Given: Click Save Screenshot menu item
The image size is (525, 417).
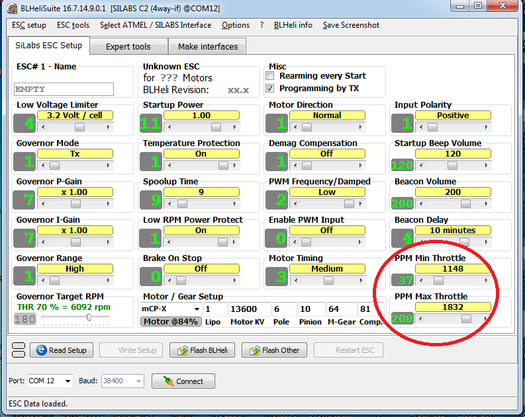Looking at the screenshot, I should click(351, 25).
